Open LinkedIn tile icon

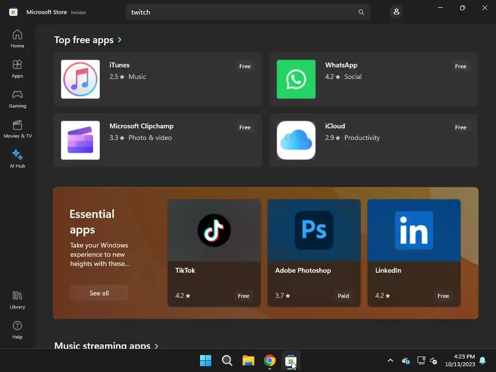coord(414,230)
